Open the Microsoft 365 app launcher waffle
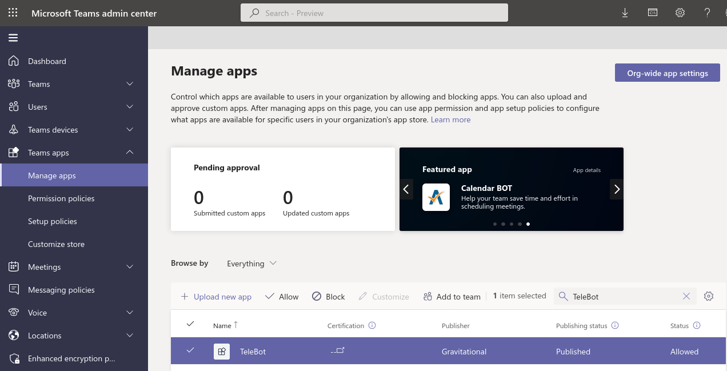The width and height of the screenshot is (727, 371). (13, 13)
